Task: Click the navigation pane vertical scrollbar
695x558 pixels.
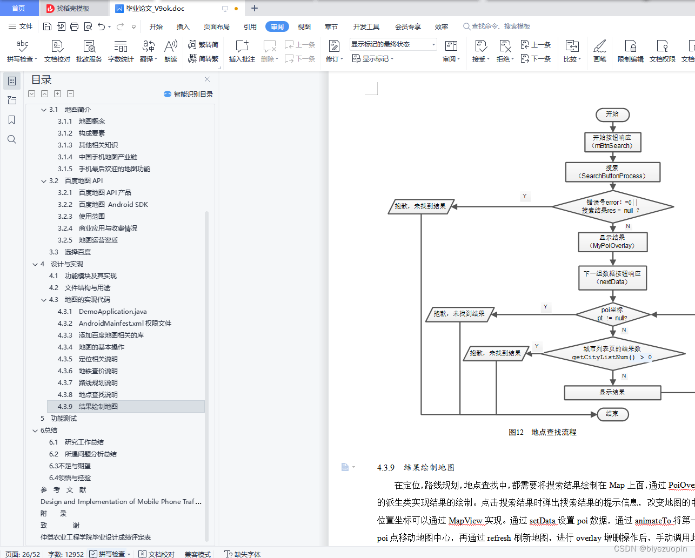Action: [x=207, y=377]
